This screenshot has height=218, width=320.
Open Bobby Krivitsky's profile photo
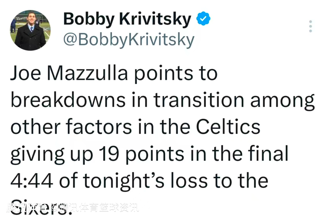tap(30, 30)
